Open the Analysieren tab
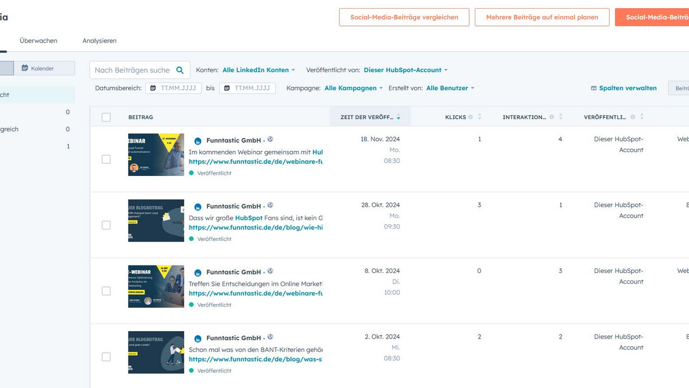 [x=99, y=41]
